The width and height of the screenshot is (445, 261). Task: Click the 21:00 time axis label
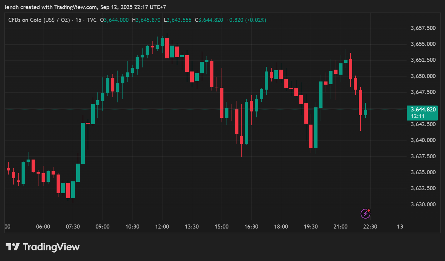coord(340,227)
